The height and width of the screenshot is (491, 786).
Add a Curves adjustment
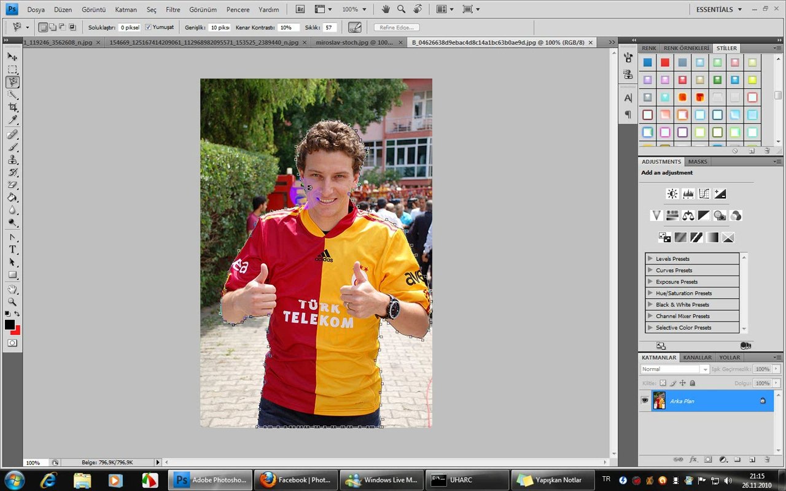click(x=704, y=194)
